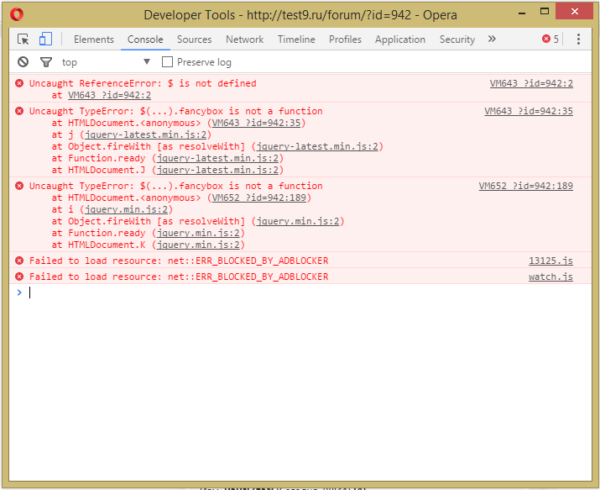Click the Opera logo in title bar

(17, 14)
